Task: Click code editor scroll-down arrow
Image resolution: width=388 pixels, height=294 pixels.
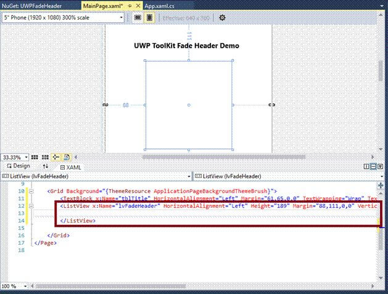Action: 381,278
